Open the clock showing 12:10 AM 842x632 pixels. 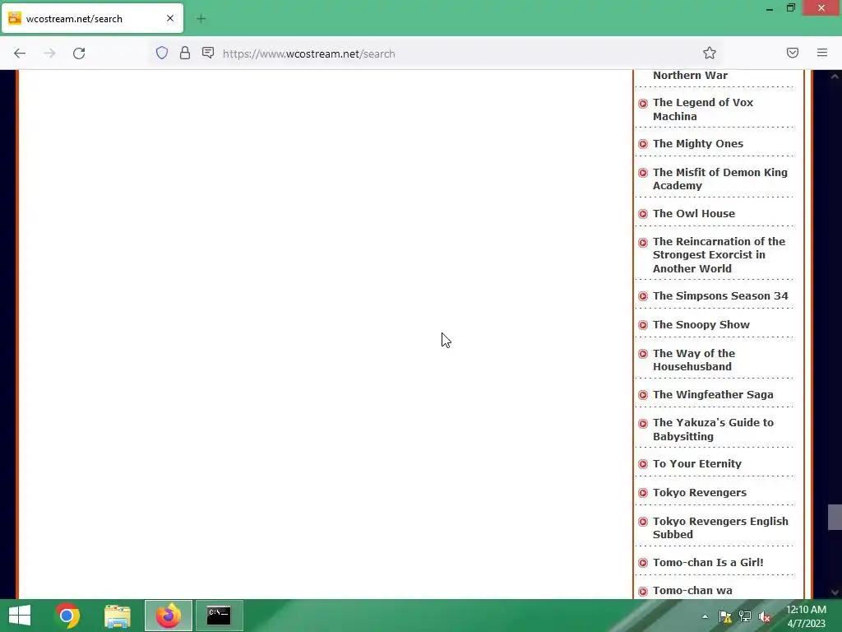806,616
